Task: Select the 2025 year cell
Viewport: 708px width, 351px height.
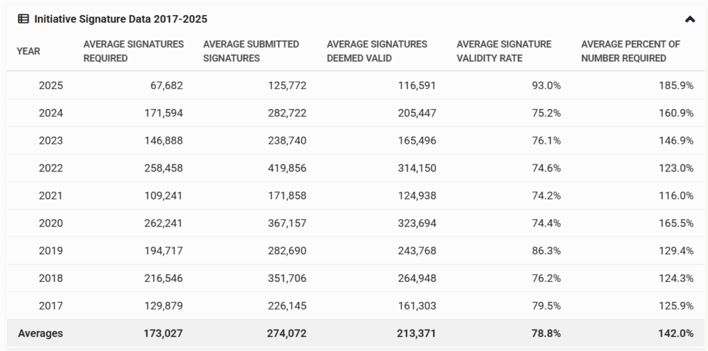Action: (x=50, y=86)
